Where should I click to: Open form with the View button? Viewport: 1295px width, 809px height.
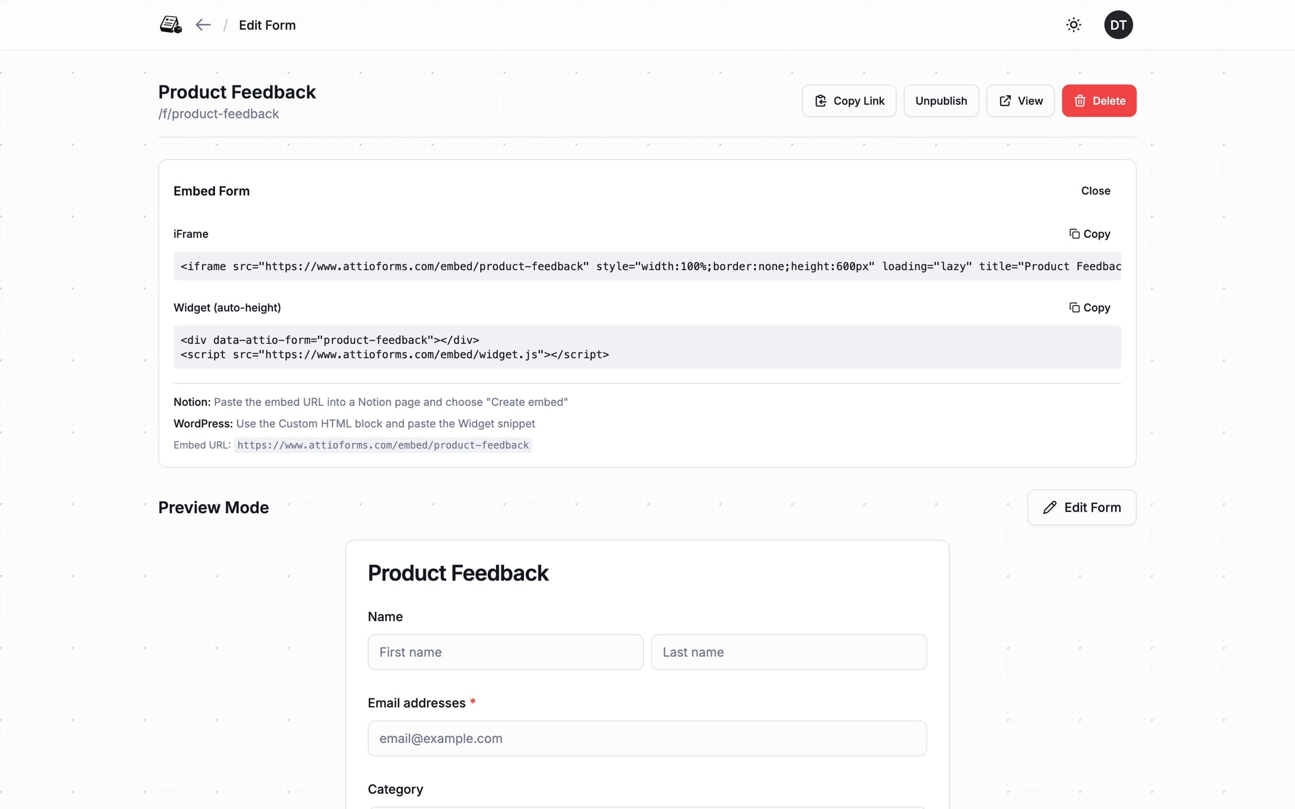pyautogui.click(x=1020, y=100)
